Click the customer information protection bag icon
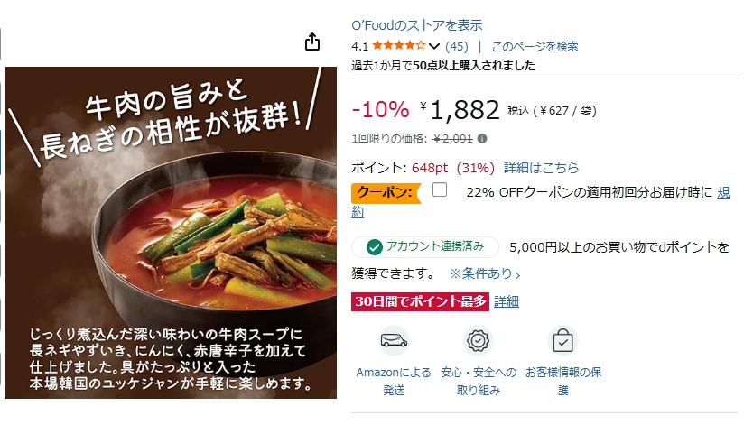This screenshot has width=753, height=425. coord(562,340)
